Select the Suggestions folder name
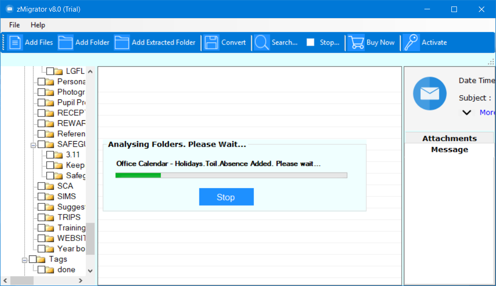 click(71, 207)
